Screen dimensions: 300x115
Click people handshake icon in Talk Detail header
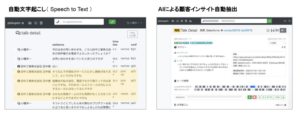[x=273, y=30]
